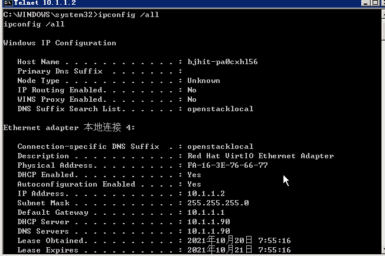Click the physical address FA-16-3E-76-66-77
The height and width of the screenshot is (256, 385).
tap(227, 165)
